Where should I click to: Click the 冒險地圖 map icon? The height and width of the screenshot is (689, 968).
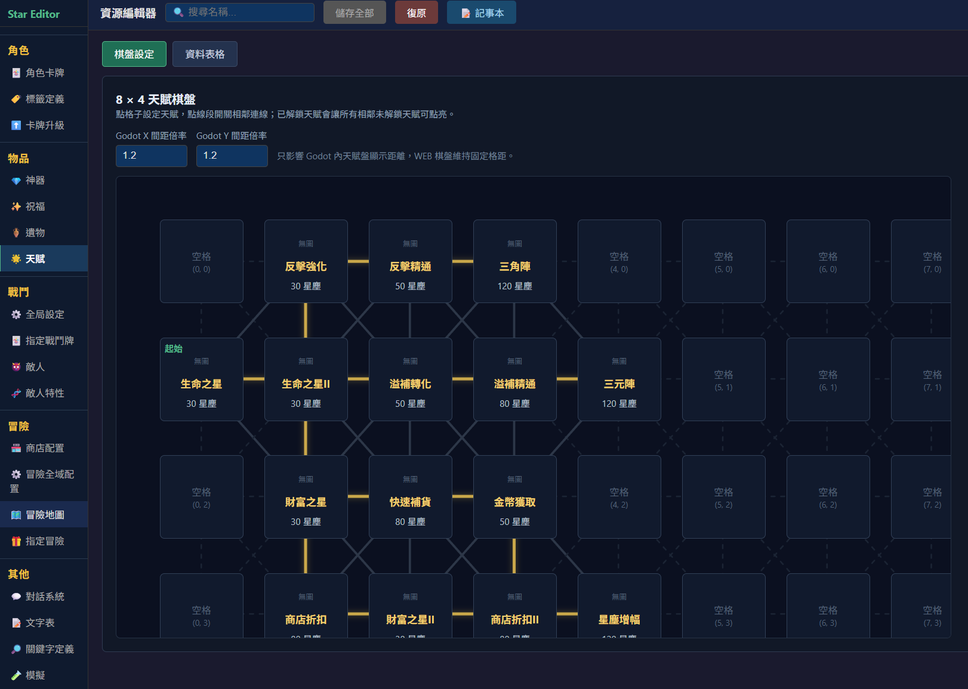(x=16, y=515)
